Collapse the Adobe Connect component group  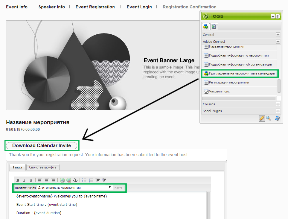click(x=278, y=42)
